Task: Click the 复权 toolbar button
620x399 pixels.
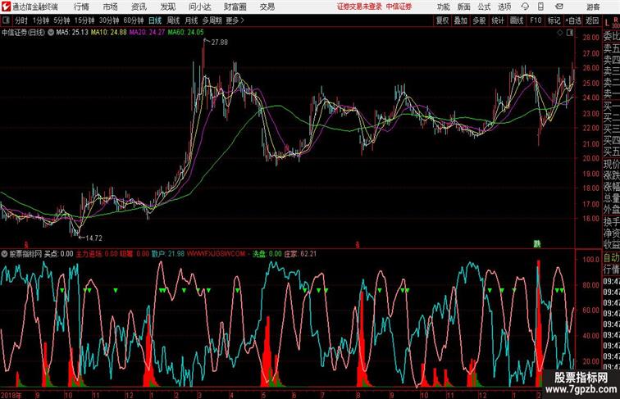Action: click(x=443, y=20)
